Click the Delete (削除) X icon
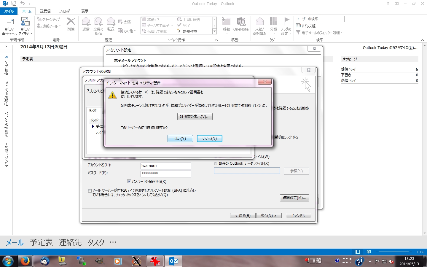The image size is (427, 267). click(71, 22)
